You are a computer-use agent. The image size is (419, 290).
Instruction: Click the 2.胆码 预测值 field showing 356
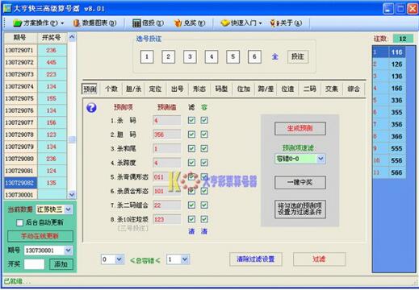pos(167,135)
